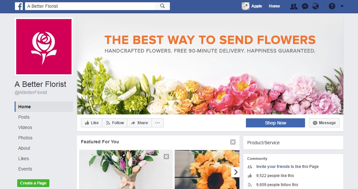Screen dimensions: 358x189
Task: Open the Friend Requests icon
Action: tap(294, 6)
